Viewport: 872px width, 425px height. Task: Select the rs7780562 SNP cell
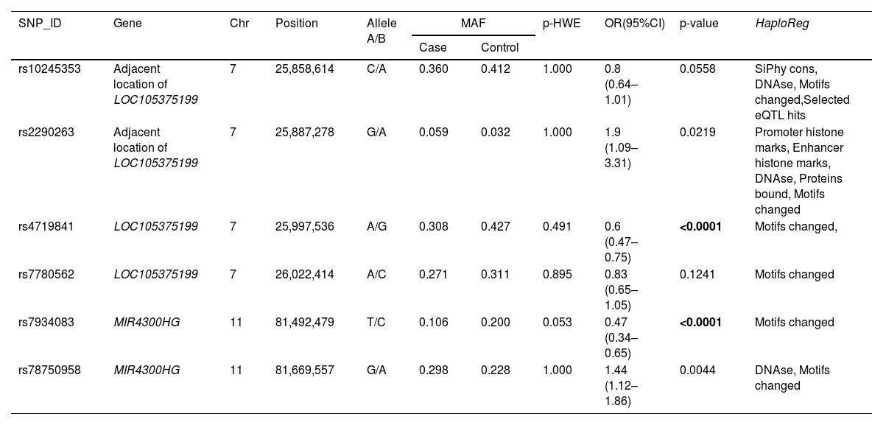46,275
